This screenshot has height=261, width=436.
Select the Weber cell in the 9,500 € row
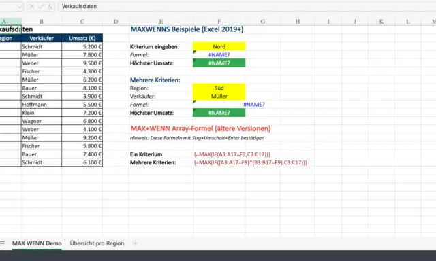[42, 63]
